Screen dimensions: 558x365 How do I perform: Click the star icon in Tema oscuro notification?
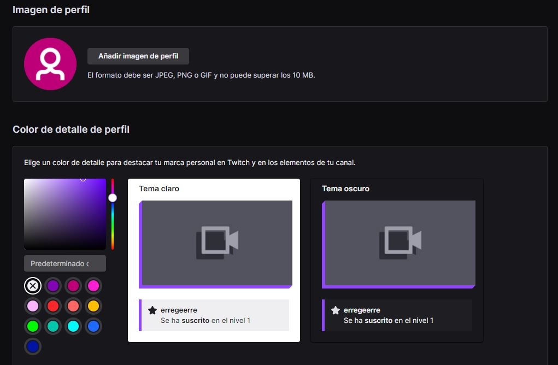click(x=336, y=310)
